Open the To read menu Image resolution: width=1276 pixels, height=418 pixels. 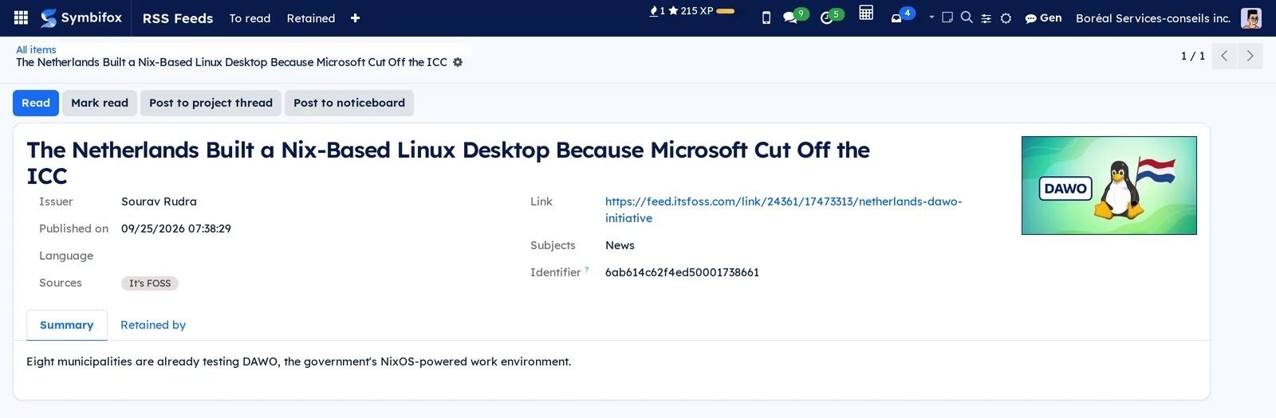[250, 18]
